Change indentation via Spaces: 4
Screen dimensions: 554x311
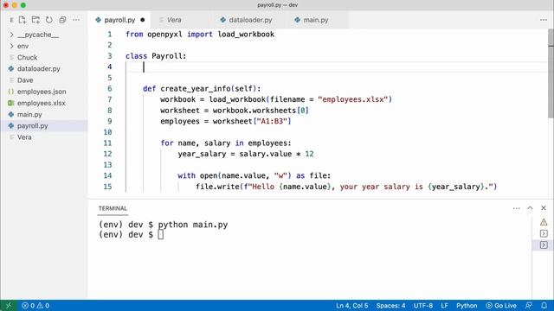[390, 305]
